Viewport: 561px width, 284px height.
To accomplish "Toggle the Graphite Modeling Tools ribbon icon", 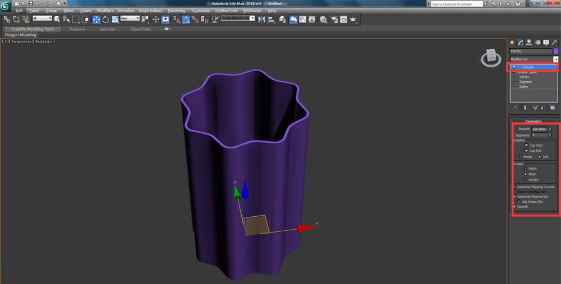I will [293, 19].
